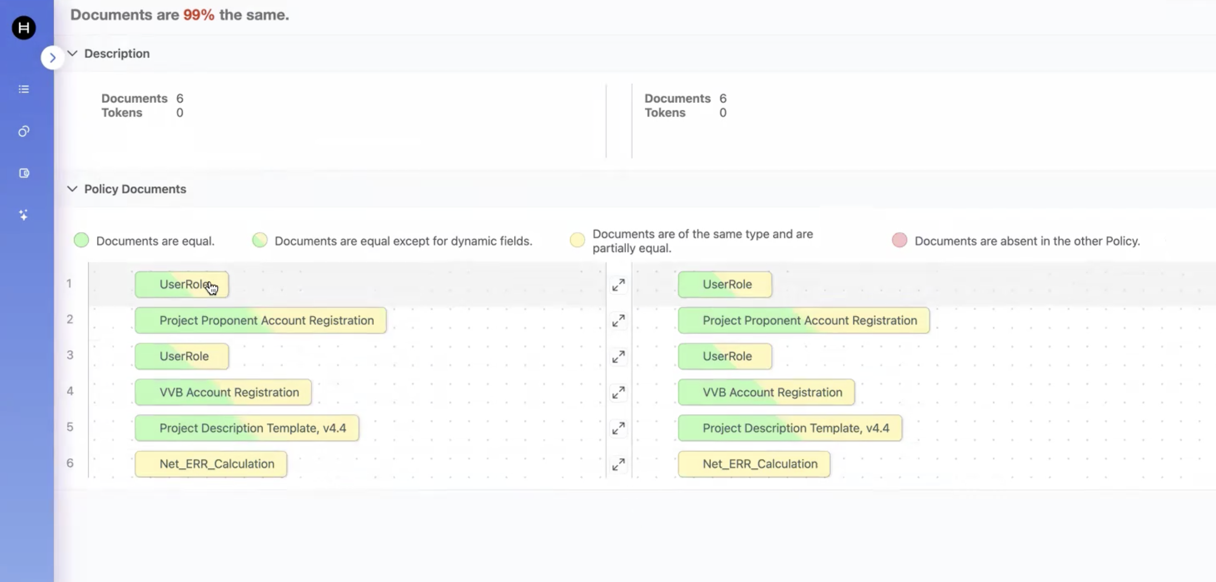Click the Hedera H logo icon
This screenshot has width=1216, height=582.
tap(24, 28)
